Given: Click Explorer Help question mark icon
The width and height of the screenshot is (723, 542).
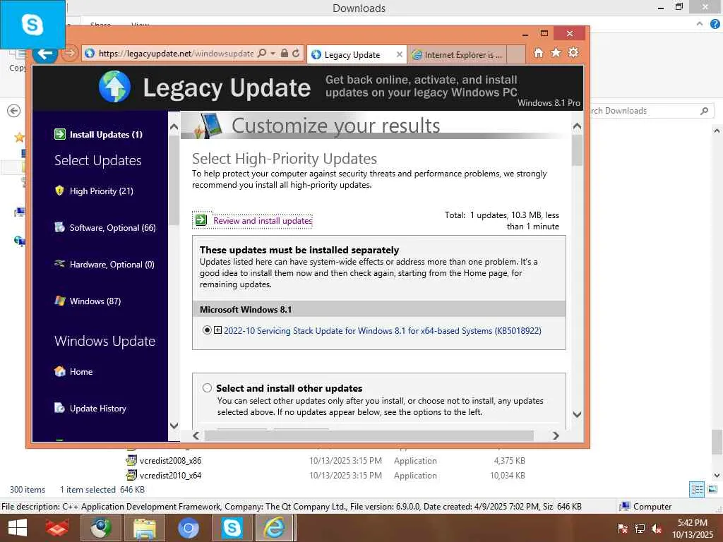Looking at the screenshot, I should tap(715, 25).
